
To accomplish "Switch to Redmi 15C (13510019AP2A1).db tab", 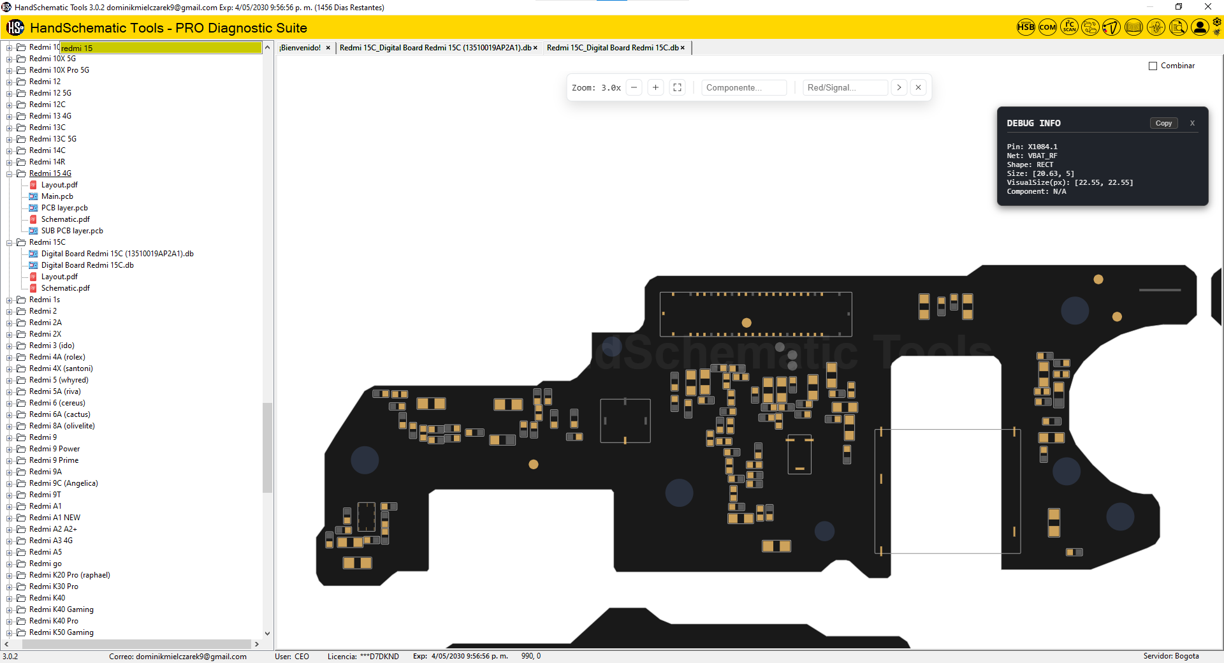I will pyautogui.click(x=435, y=48).
